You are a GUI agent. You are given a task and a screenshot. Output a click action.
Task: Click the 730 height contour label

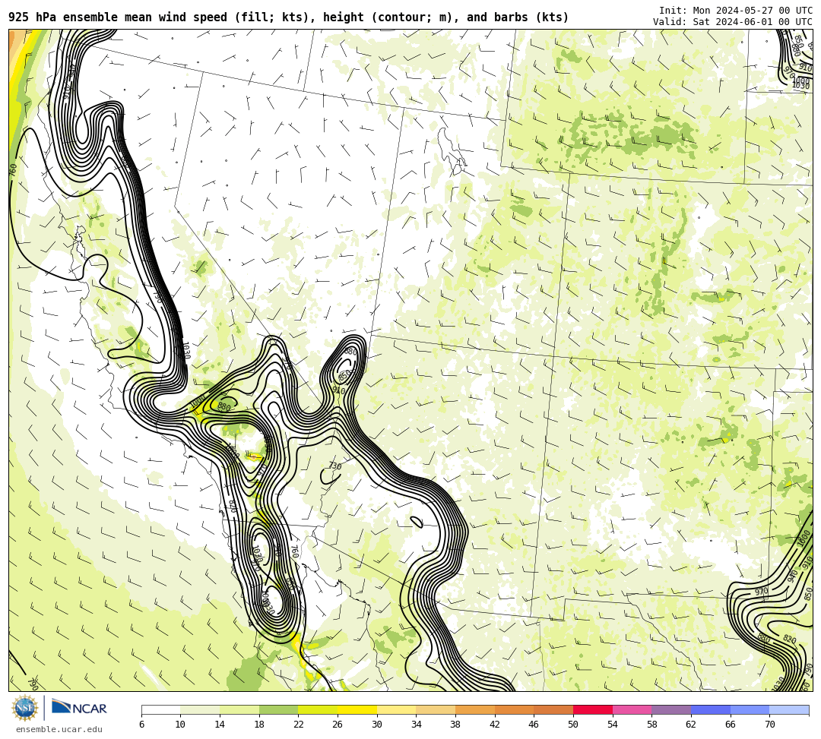click(x=335, y=466)
